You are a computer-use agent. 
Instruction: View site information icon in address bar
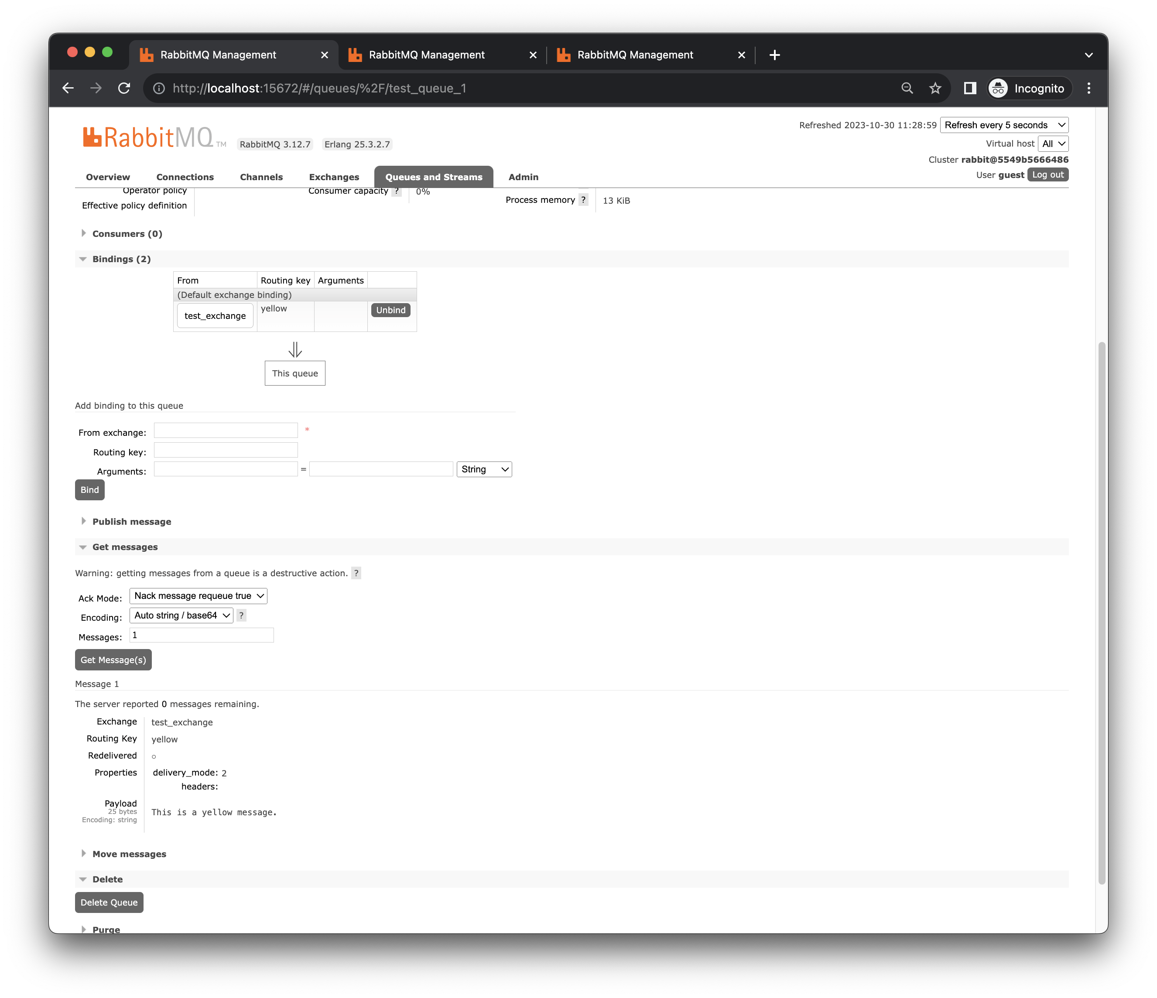tap(159, 88)
